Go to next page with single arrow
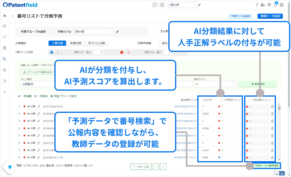This screenshot has width=291, height=177. tap(156, 167)
